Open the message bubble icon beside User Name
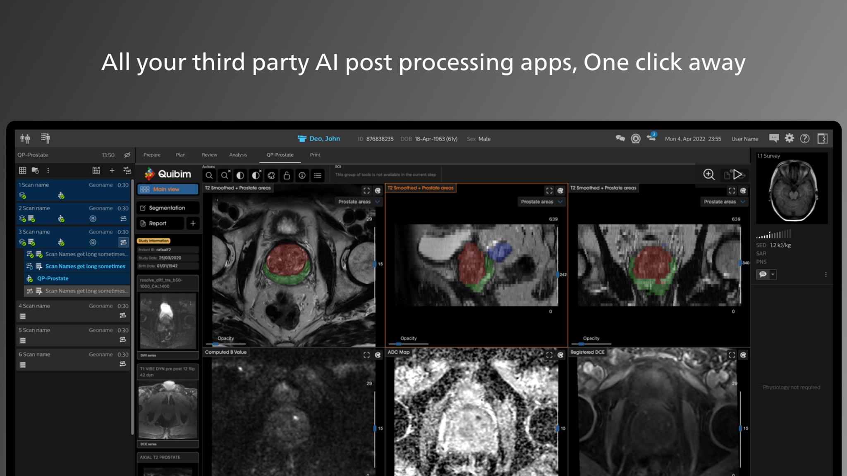The image size is (847, 476). pyautogui.click(x=774, y=138)
